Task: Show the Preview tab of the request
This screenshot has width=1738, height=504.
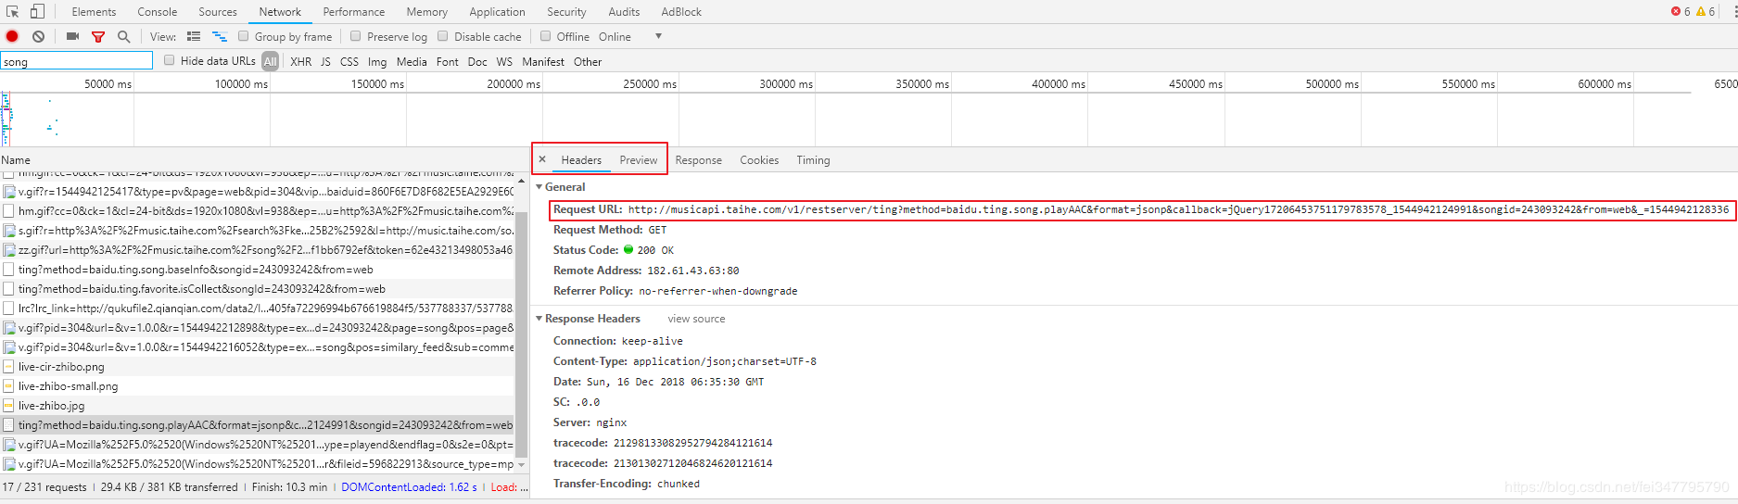Action: pyautogui.click(x=639, y=159)
